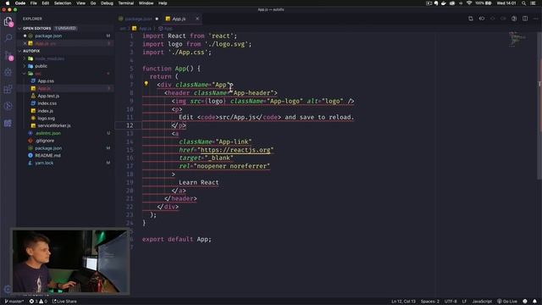
Task: Switch to the package.json editor tab
Action: tap(138, 19)
